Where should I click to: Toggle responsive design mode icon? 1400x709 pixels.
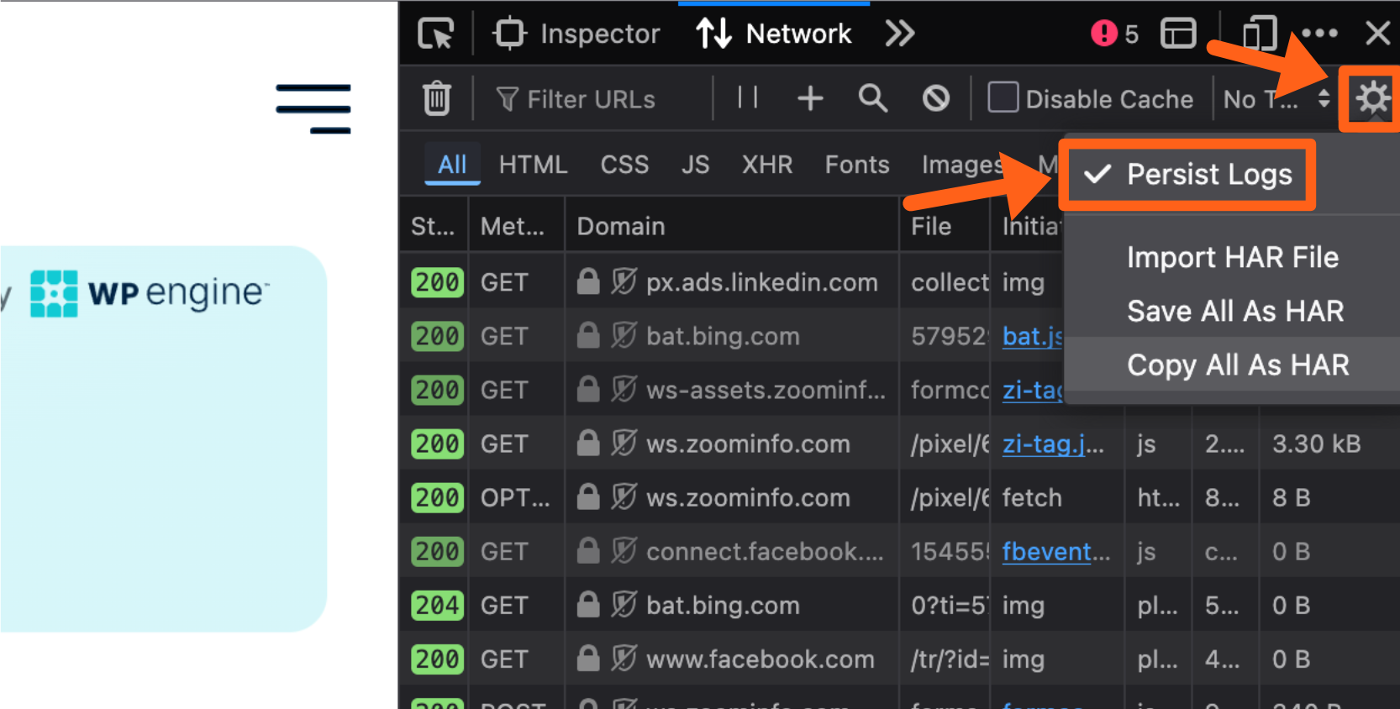1259,34
